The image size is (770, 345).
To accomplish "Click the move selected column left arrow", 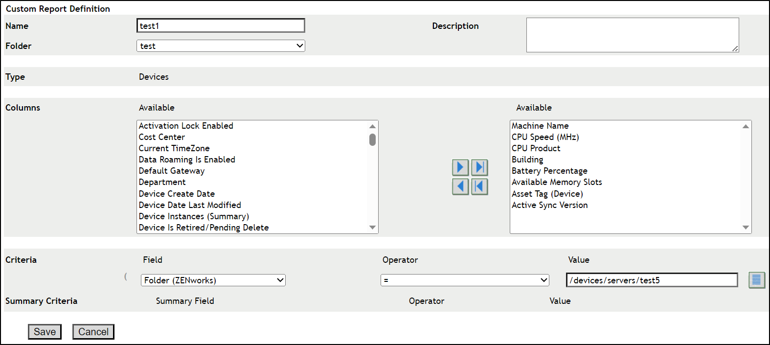I will click(x=460, y=186).
